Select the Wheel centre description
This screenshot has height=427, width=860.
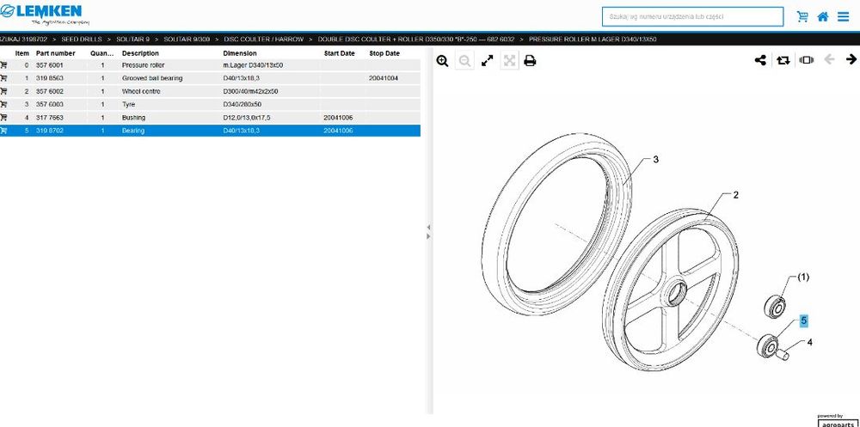142,91
